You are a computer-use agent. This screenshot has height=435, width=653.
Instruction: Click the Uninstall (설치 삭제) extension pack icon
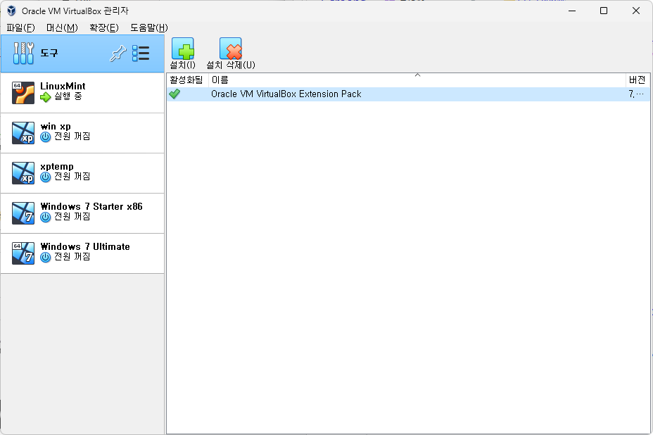[x=231, y=49]
